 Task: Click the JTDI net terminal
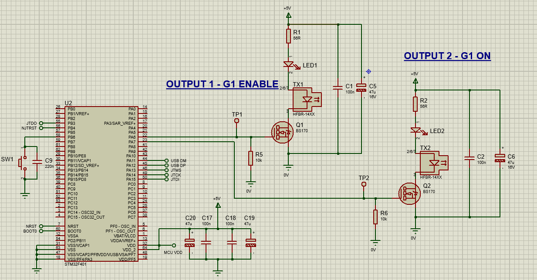(166, 180)
